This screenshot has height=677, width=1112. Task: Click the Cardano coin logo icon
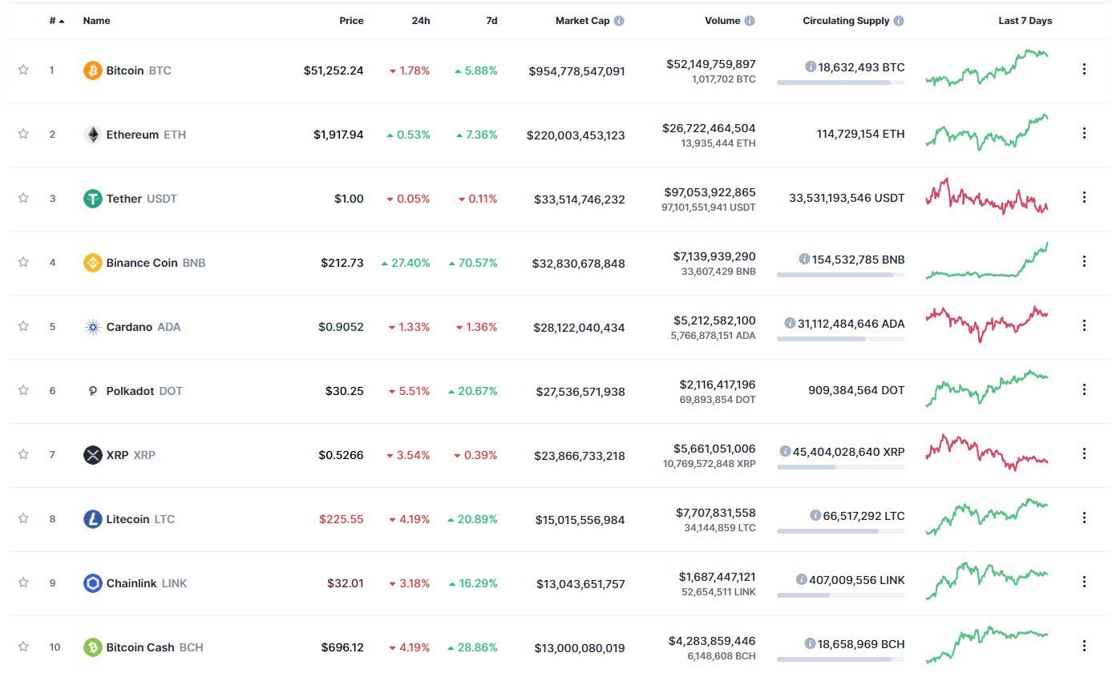pyautogui.click(x=93, y=327)
